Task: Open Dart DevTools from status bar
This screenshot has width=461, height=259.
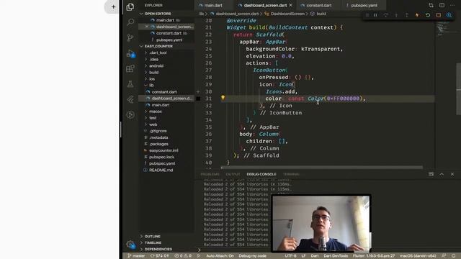Action: point(335,256)
